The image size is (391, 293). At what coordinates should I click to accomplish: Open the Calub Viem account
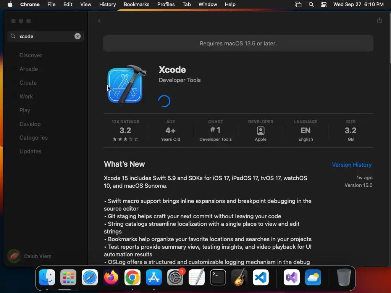pyautogui.click(x=29, y=256)
